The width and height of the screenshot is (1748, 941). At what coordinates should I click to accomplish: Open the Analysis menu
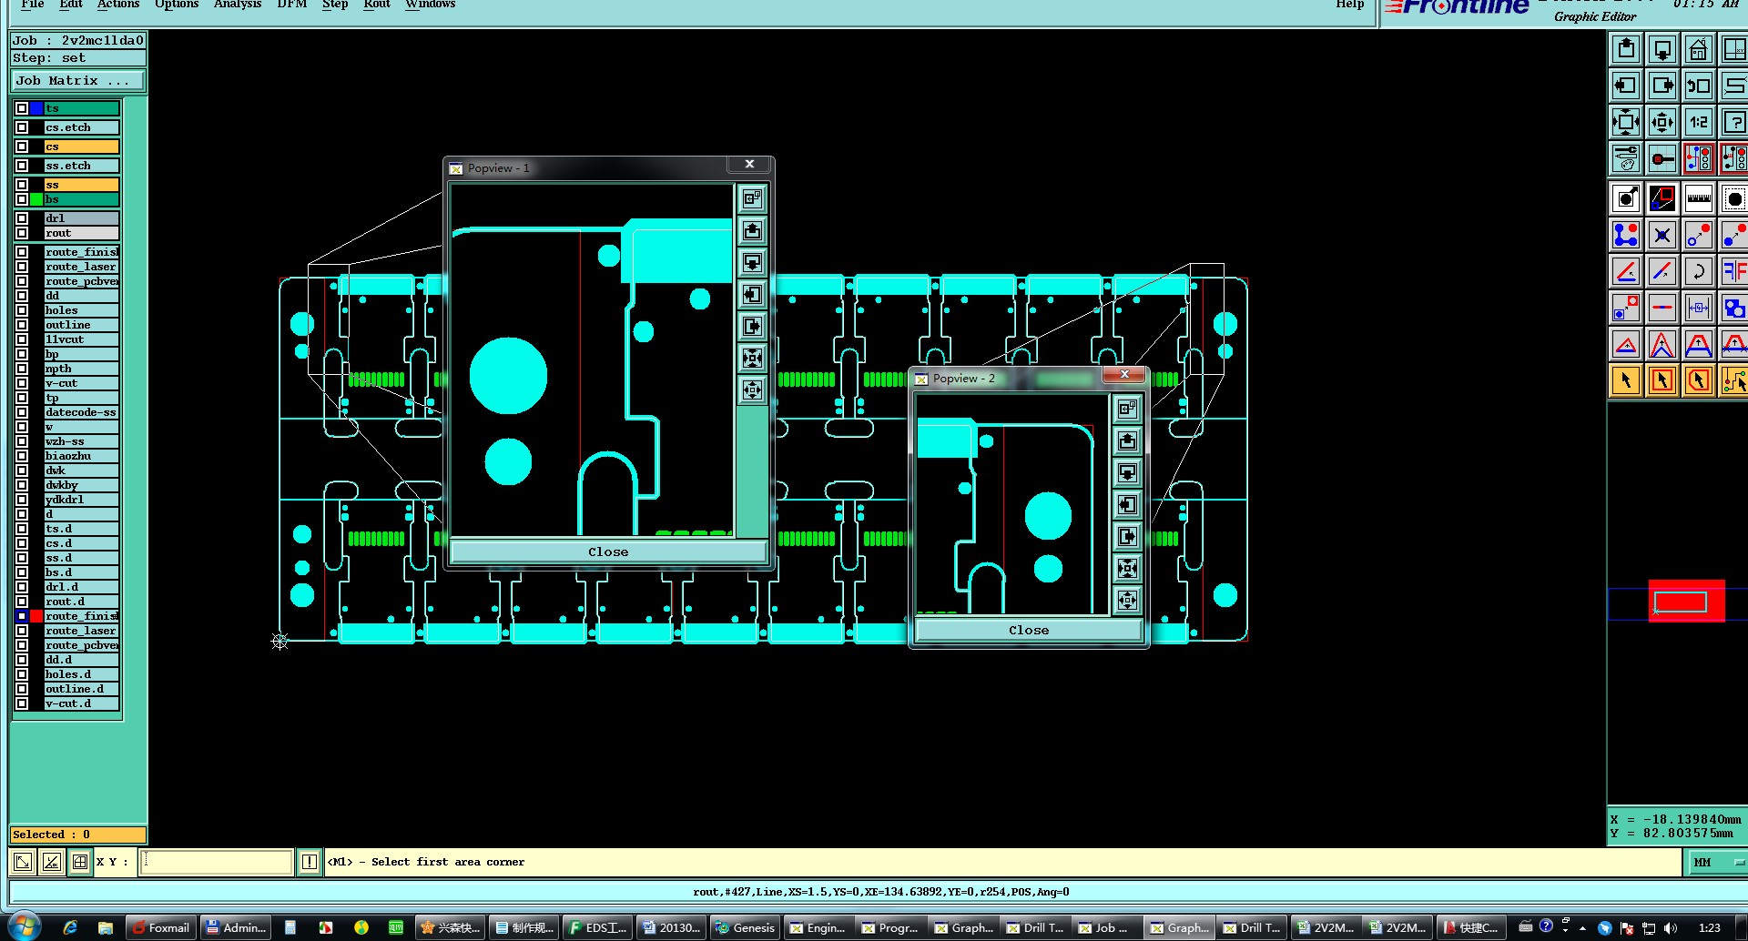(x=237, y=5)
